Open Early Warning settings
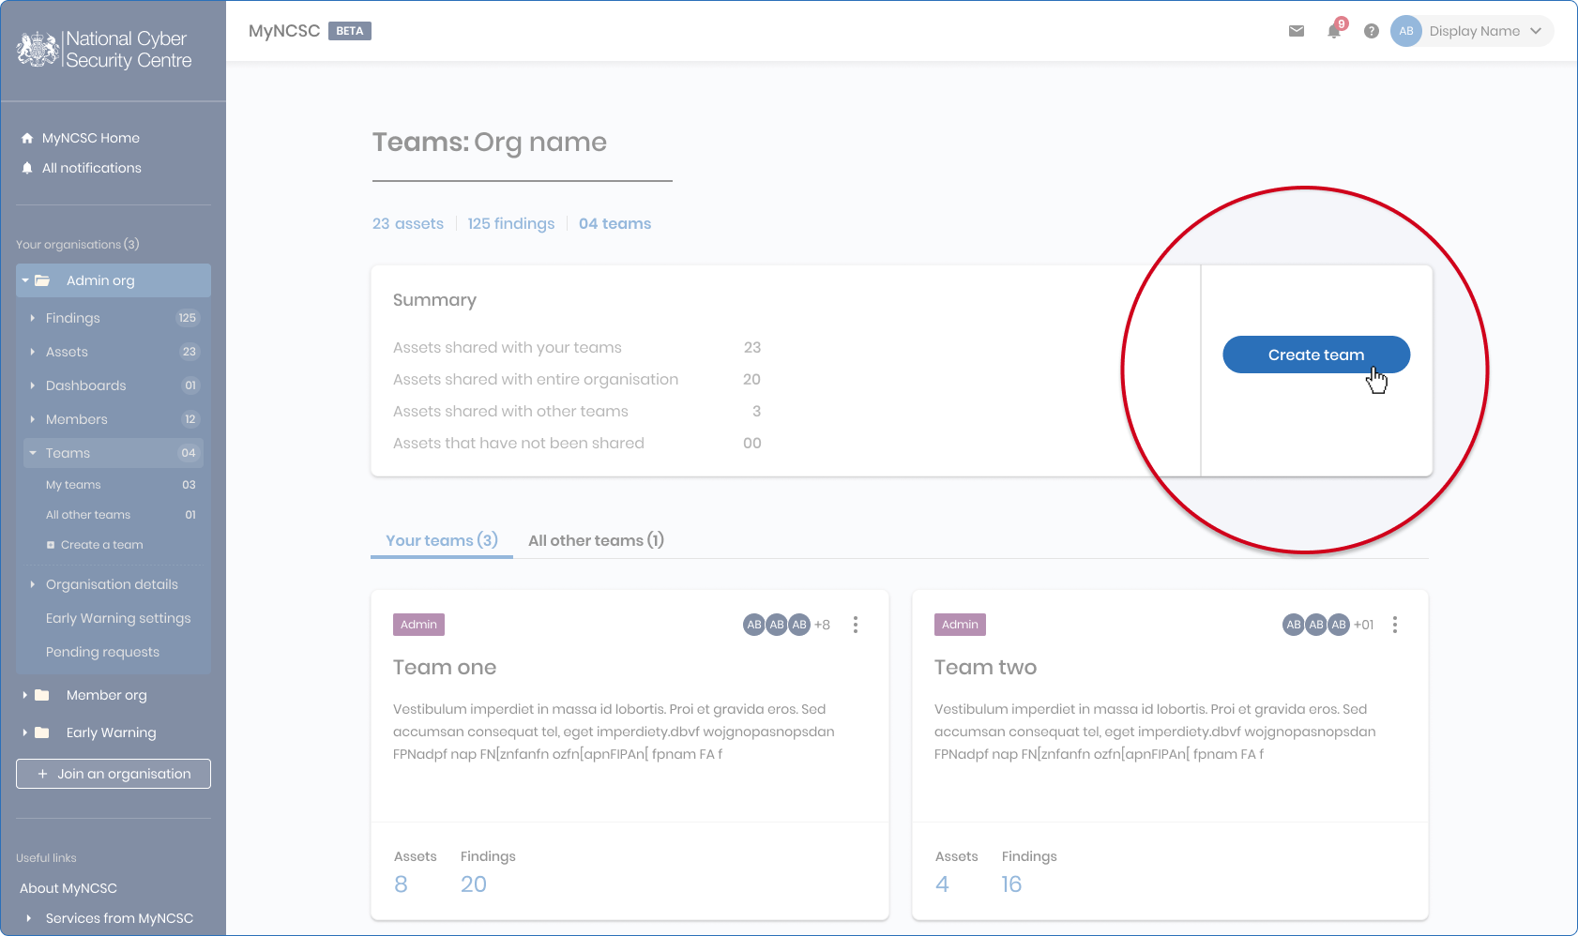The image size is (1578, 936). (x=118, y=618)
